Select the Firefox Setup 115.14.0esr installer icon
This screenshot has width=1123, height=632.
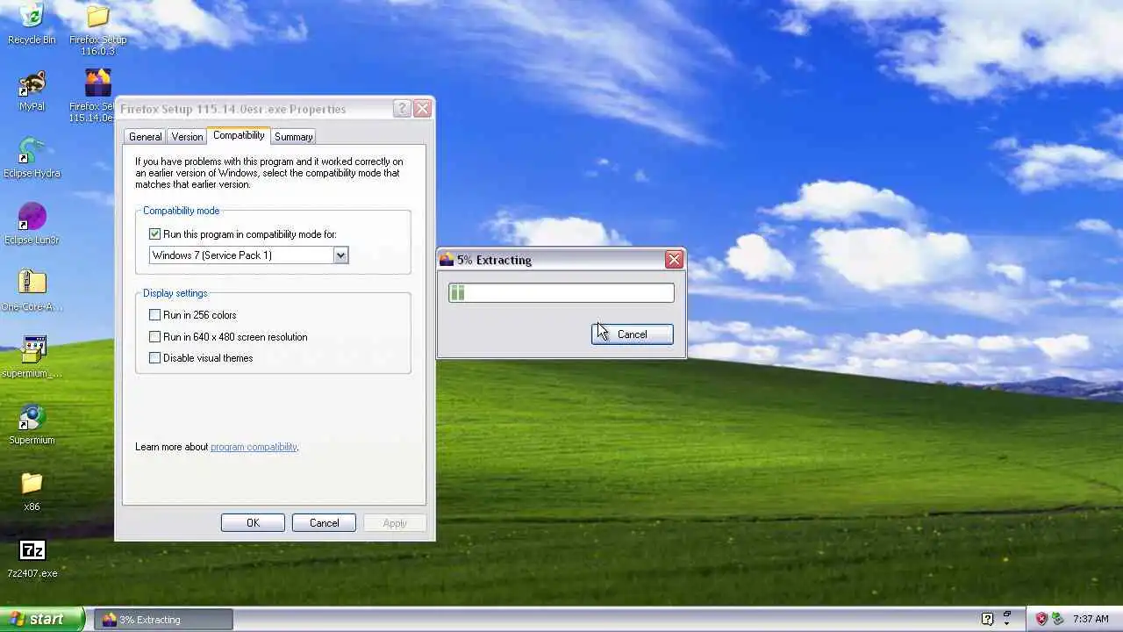(98, 83)
